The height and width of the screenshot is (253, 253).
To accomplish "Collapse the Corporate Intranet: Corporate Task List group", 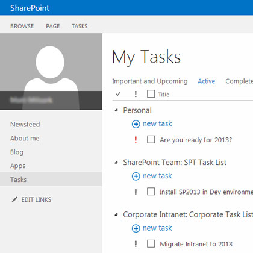I will pyautogui.click(x=116, y=214).
